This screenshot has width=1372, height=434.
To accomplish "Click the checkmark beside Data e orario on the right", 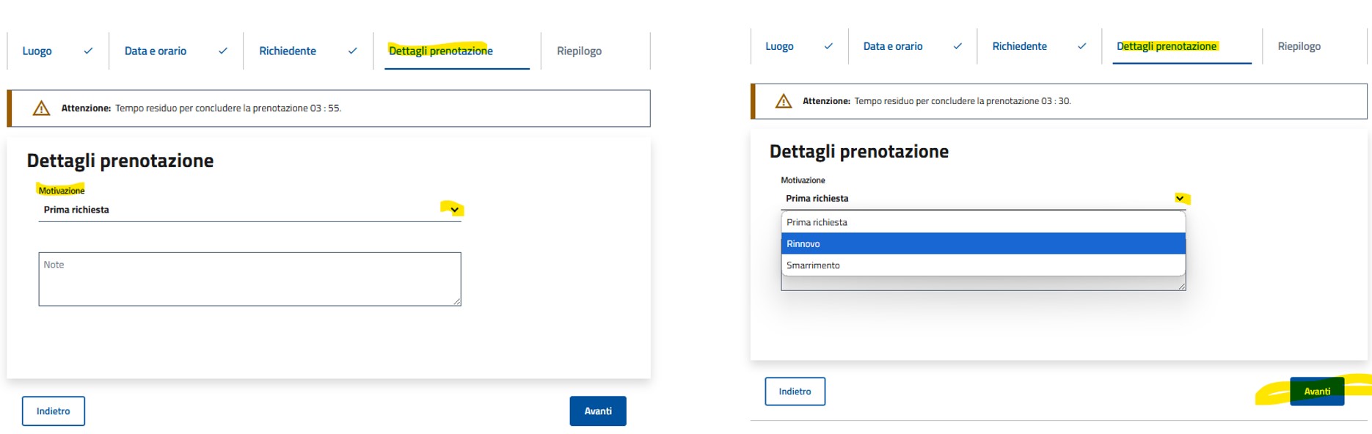I will 957,46.
